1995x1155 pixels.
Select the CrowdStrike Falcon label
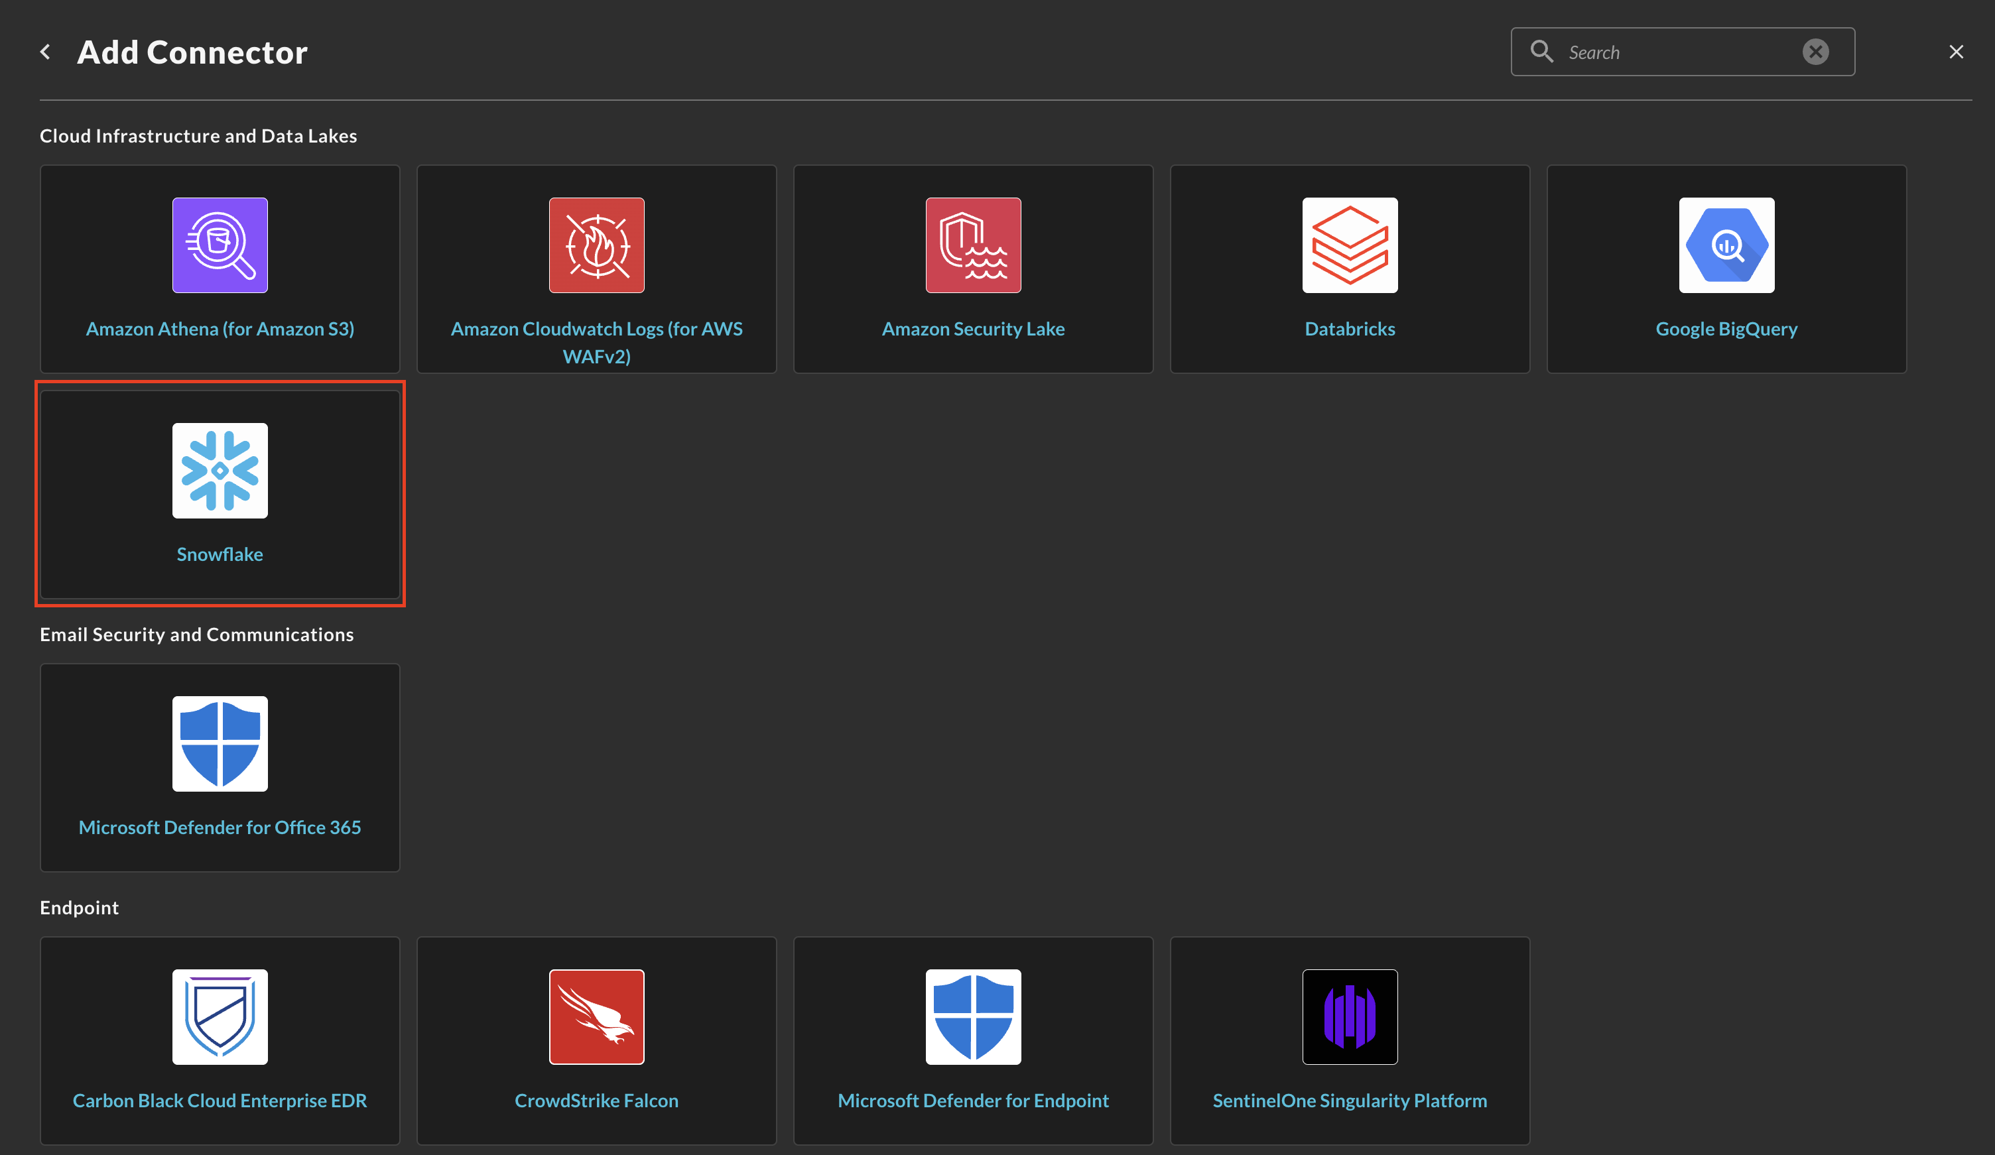(x=597, y=1101)
